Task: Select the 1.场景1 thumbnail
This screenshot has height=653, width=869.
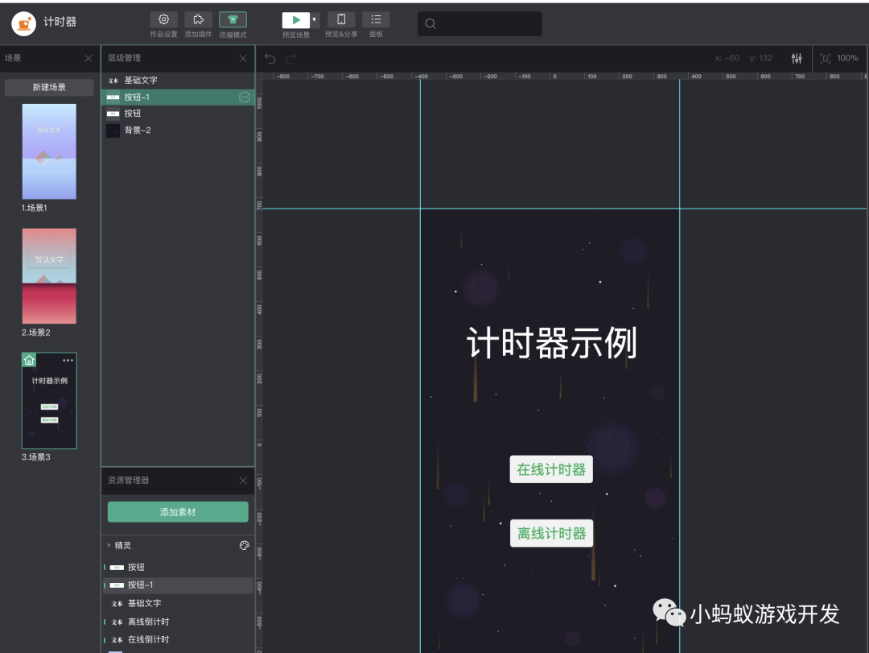Action: [49, 151]
